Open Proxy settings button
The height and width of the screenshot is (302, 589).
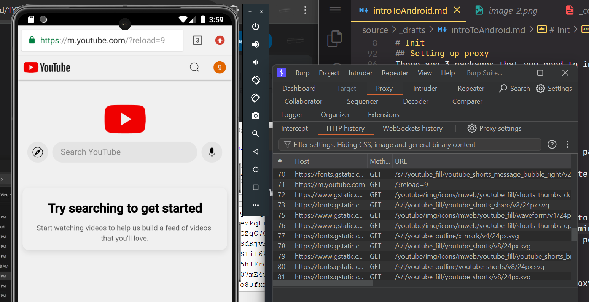pos(495,128)
